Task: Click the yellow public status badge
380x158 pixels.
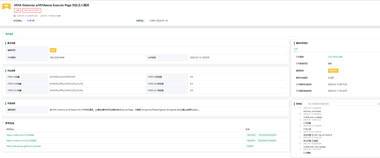Action: [53, 50]
